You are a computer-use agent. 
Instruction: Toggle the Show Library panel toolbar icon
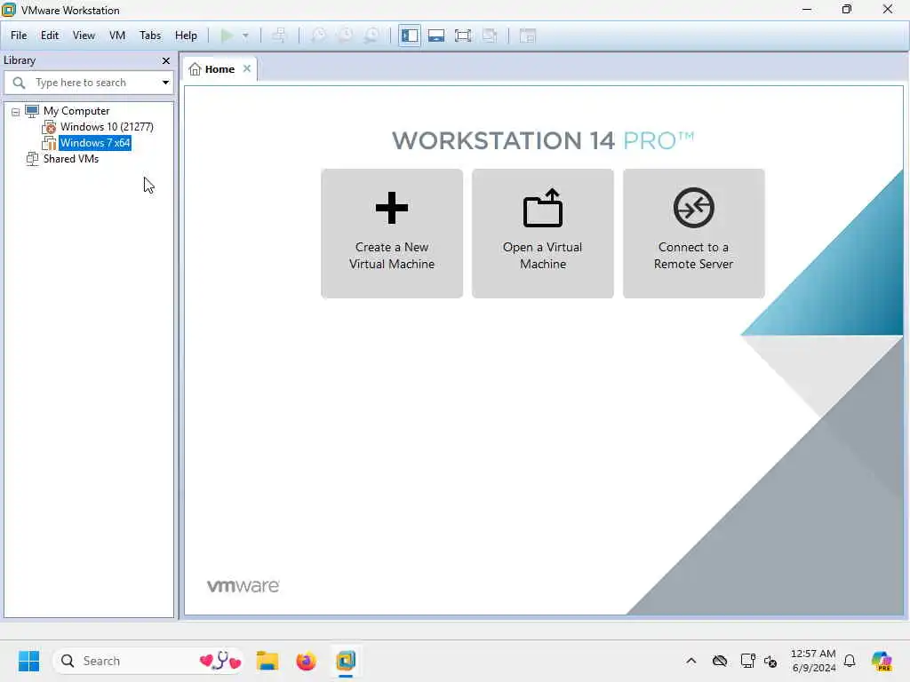pos(410,36)
